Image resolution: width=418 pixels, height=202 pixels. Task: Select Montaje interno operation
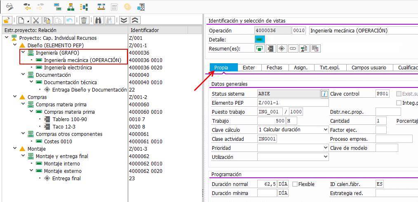pos(62,164)
